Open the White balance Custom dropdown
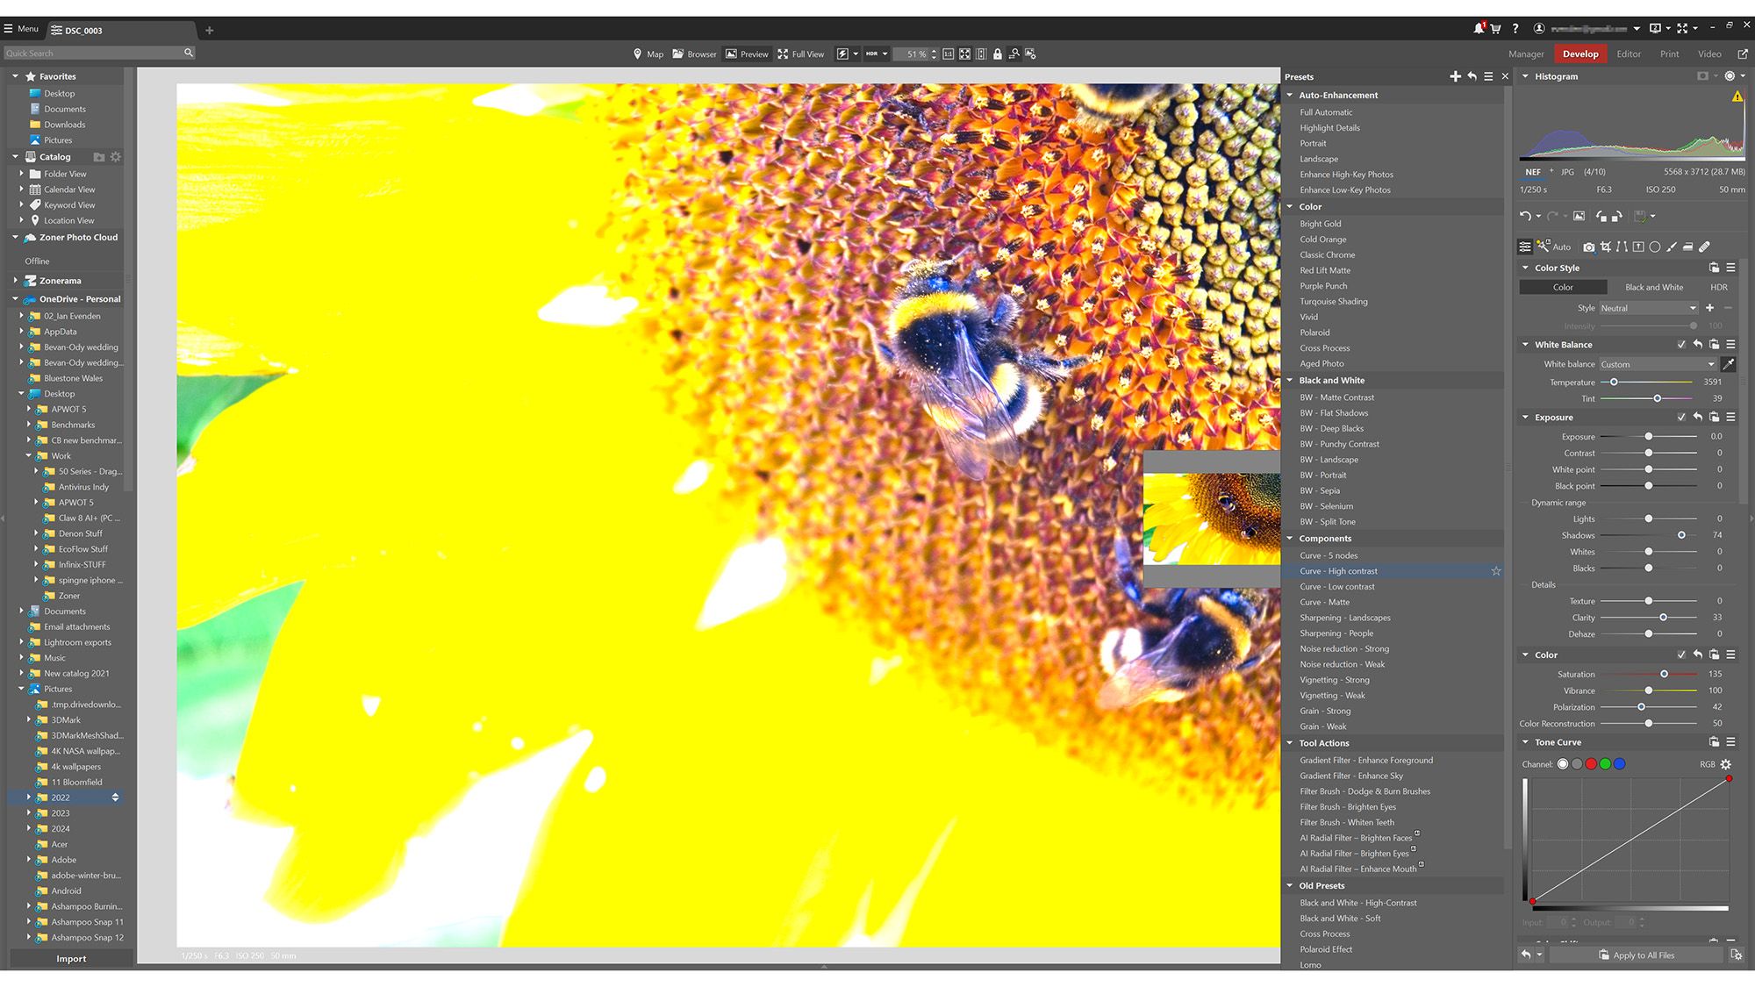1755x987 pixels. (1654, 364)
